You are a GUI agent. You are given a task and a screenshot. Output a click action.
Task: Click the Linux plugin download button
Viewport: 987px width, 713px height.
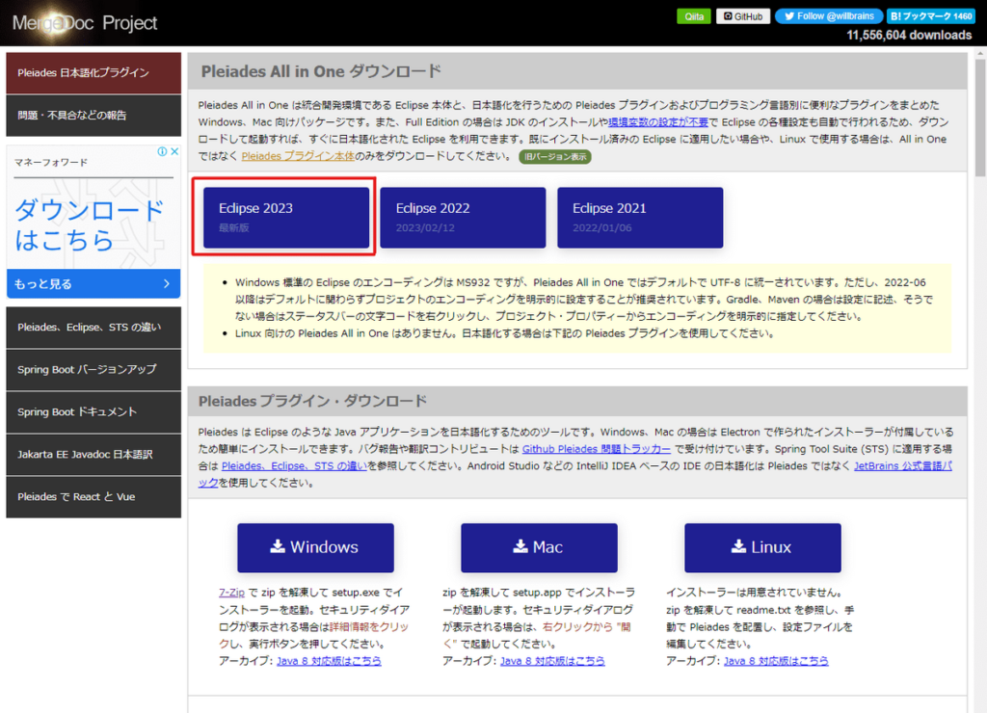(763, 547)
